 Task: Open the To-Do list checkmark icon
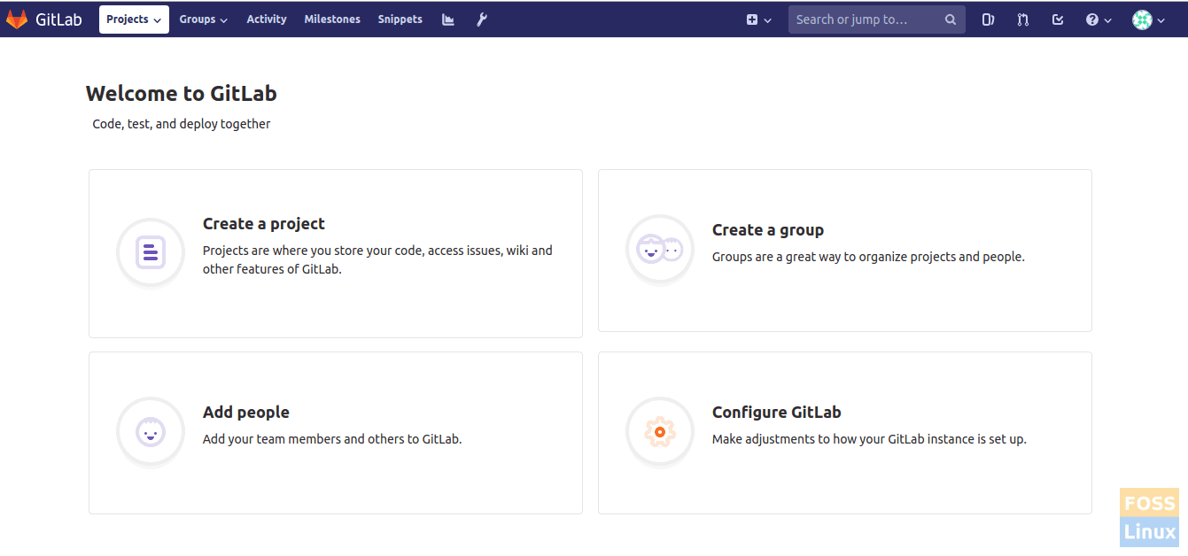pos(1058,19)
